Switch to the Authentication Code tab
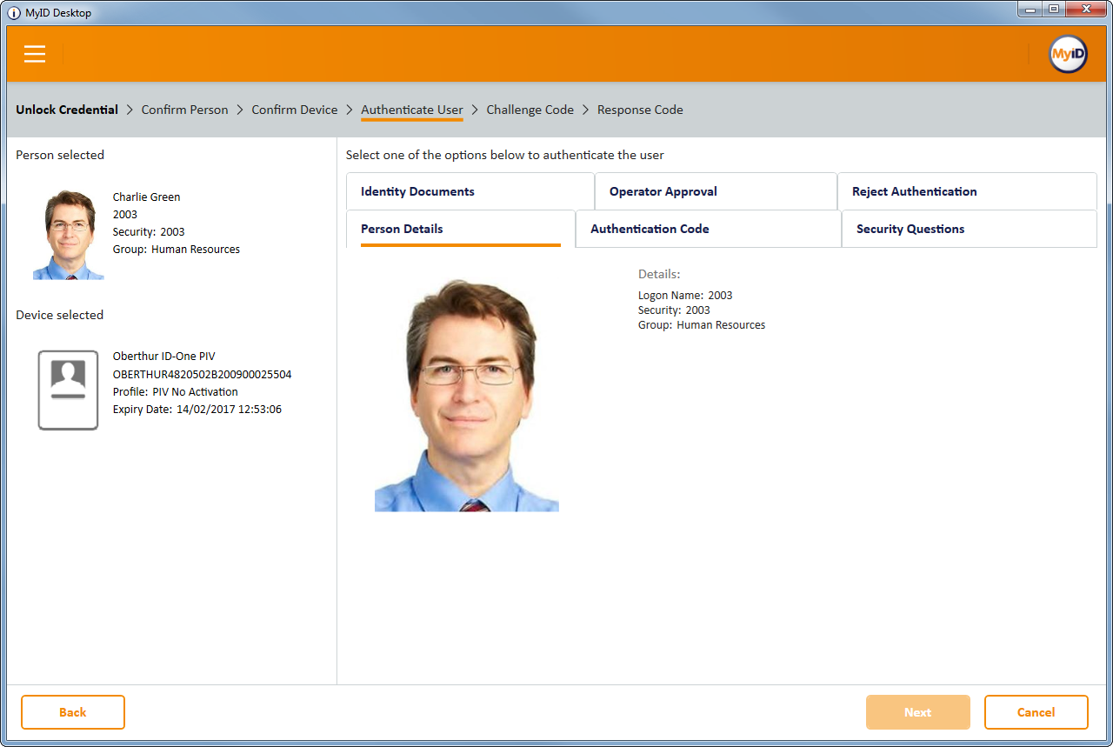 (708, 229)
